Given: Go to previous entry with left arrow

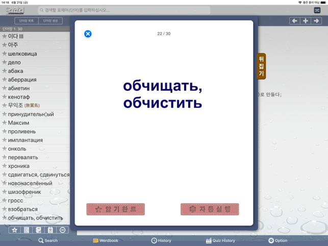Looking at the screenshot, I should [x=295, y=21].
